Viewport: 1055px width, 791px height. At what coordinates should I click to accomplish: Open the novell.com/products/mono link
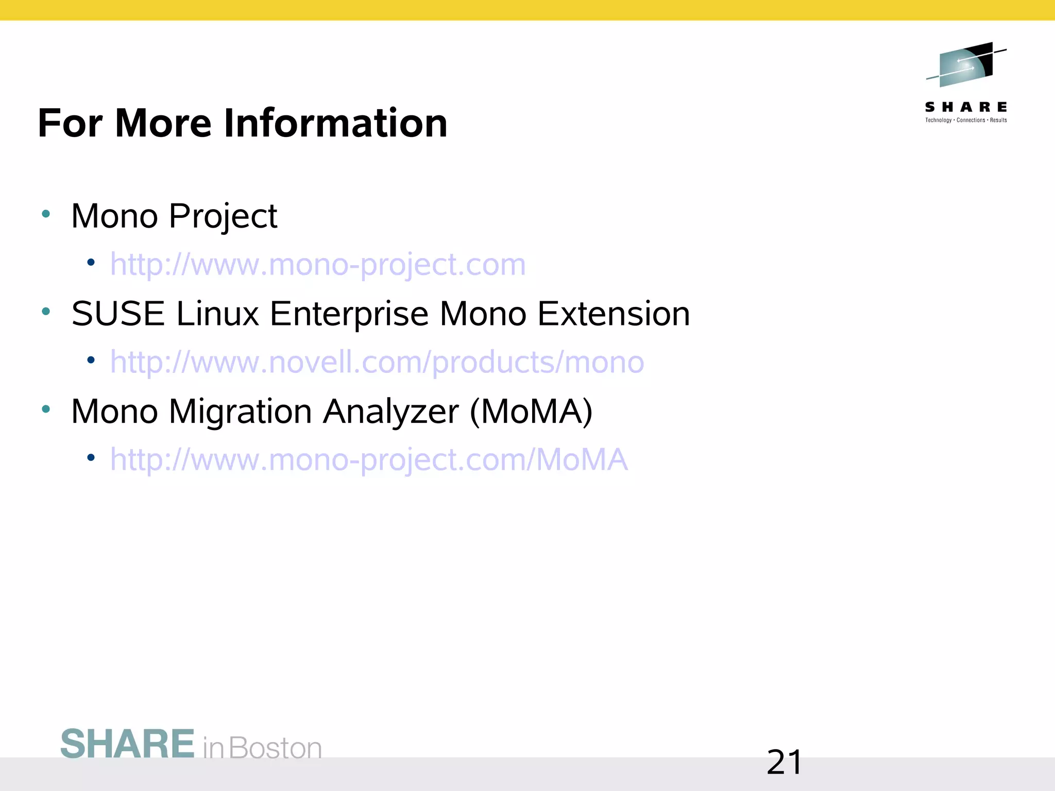377,363
